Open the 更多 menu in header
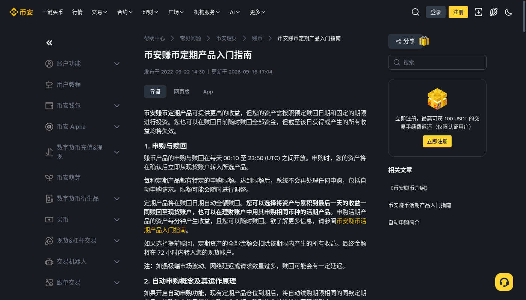The height and width of the screenshot is (300, 526). [x=258, y=12]
